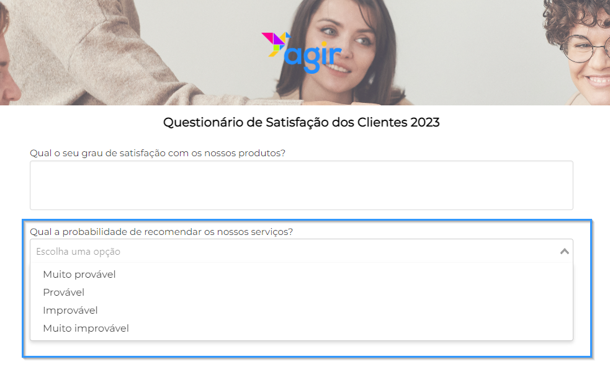Image resolution: width=610 pixels, height=380 pixels.
Task: Click the blue agir logo text
Action: click(313, 56)
